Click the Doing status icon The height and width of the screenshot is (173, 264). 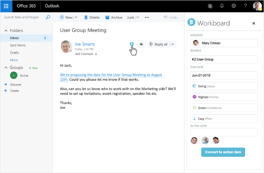click(194, 86)
